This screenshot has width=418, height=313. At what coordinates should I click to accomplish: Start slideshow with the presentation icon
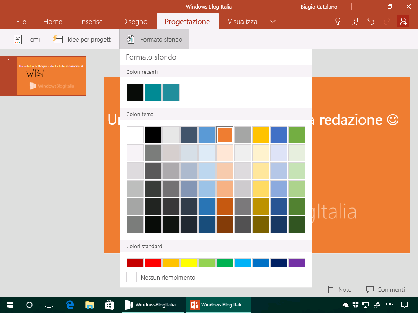tap(354, 21)
